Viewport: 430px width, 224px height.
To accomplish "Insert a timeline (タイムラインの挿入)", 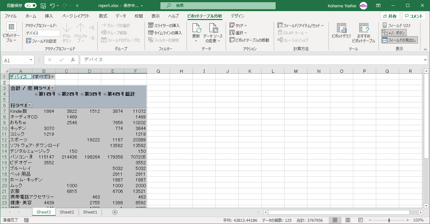I will pos(165,33).
